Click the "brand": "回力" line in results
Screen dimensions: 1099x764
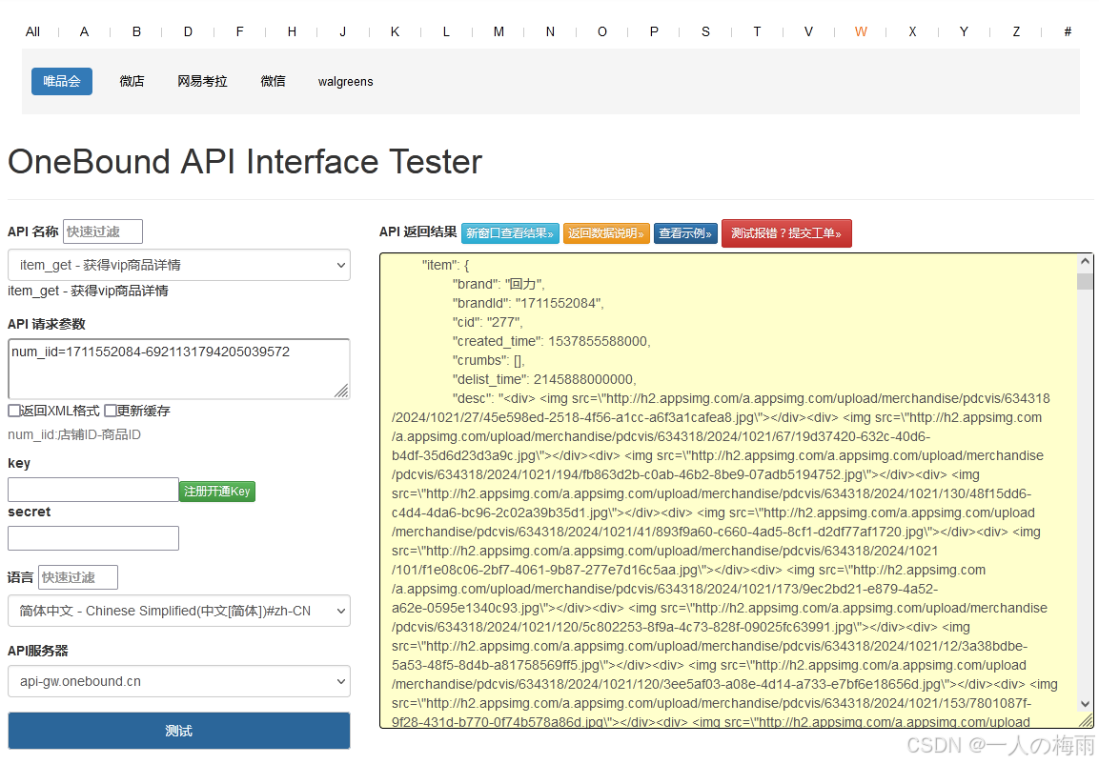click(499, 284)
